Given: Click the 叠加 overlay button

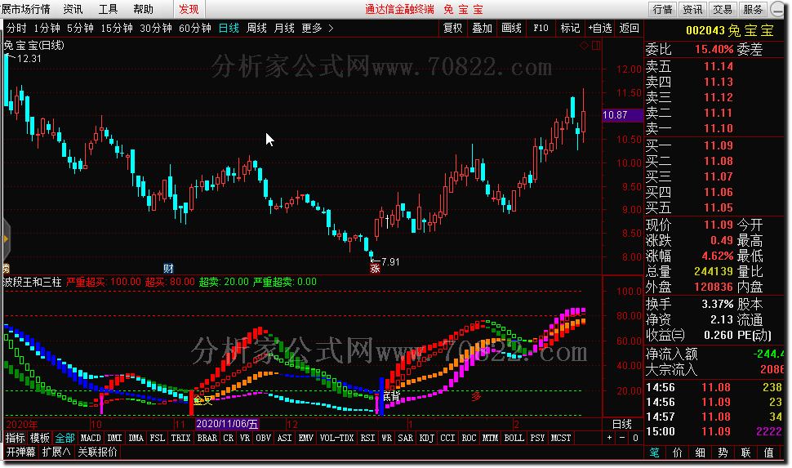Looking at the screenshot, I should [x=482, y=29].
